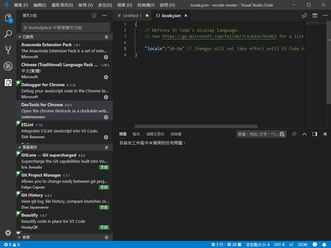
Task: Open the 終端機(T) menu
Action: 146,5
